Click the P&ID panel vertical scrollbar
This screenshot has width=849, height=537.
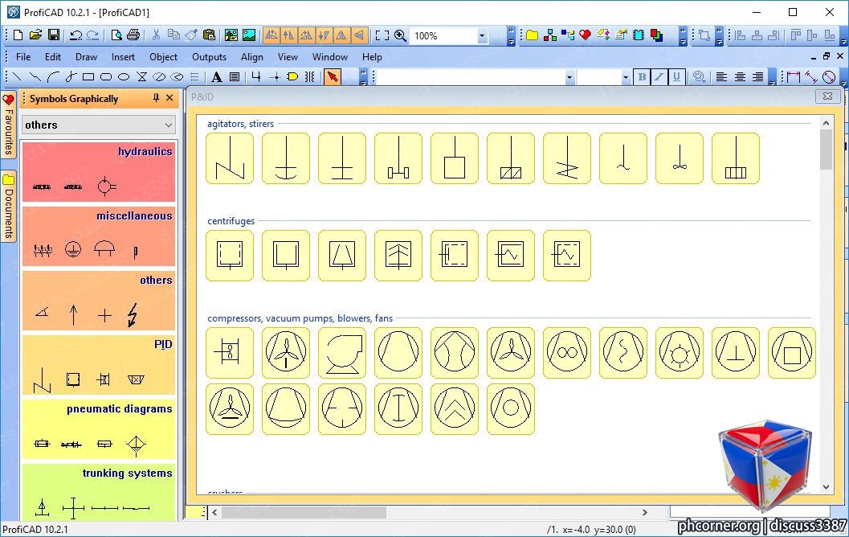pos(826,305)
